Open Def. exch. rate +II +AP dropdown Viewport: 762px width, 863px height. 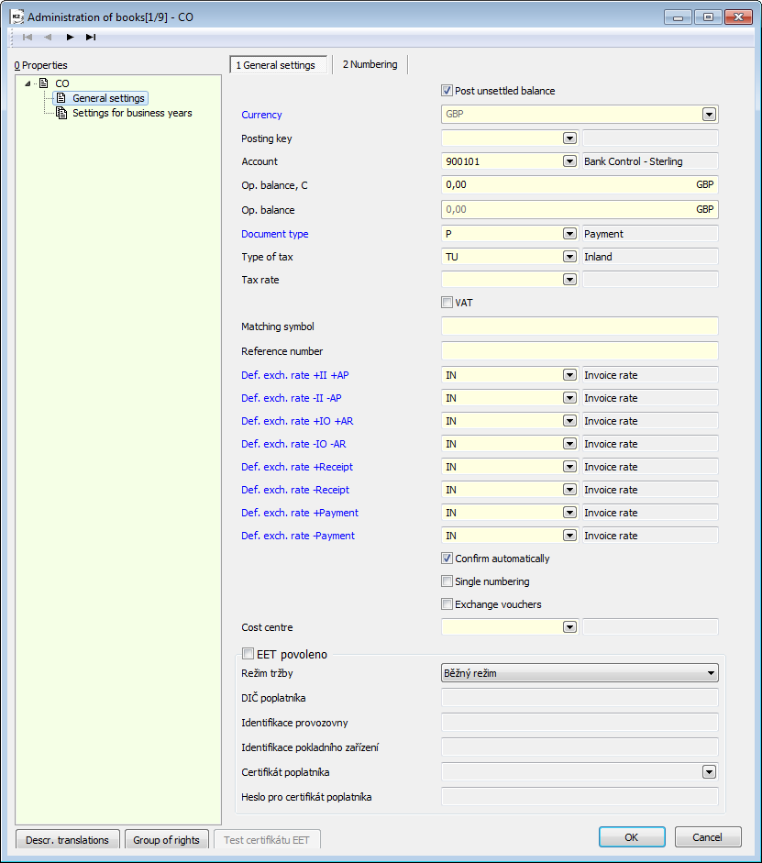coord(570,375)
